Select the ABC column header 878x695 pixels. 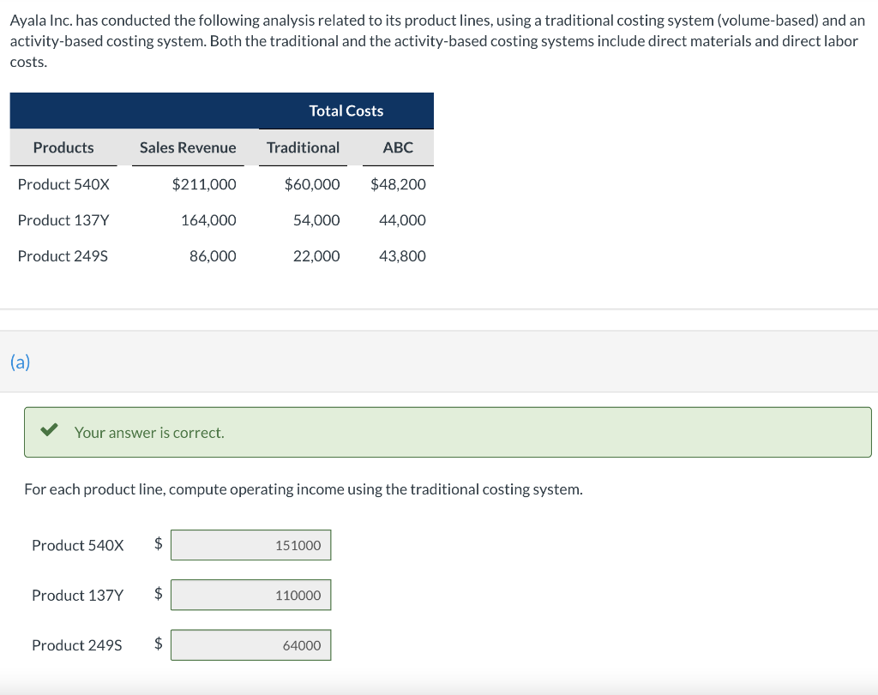coord(398,147)
